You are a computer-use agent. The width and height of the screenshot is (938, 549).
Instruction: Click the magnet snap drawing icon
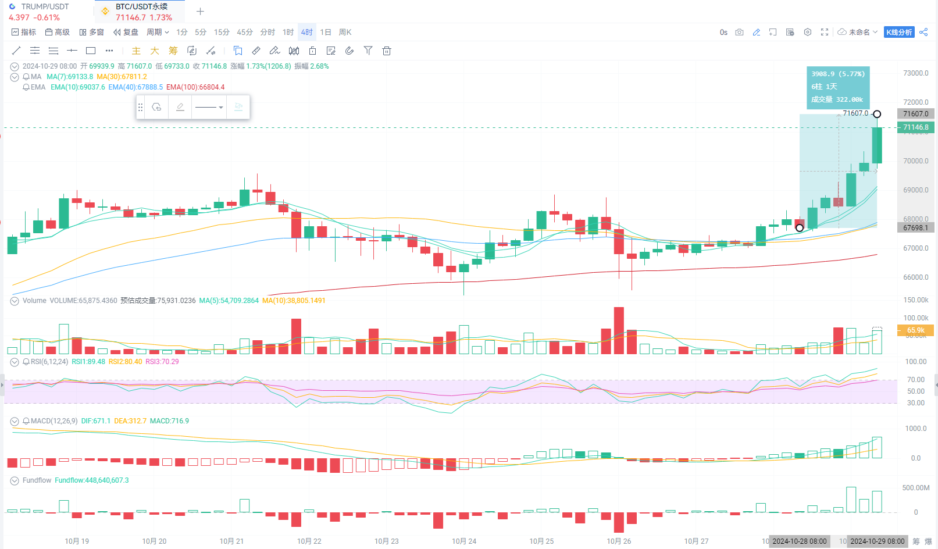click(211, 51)
